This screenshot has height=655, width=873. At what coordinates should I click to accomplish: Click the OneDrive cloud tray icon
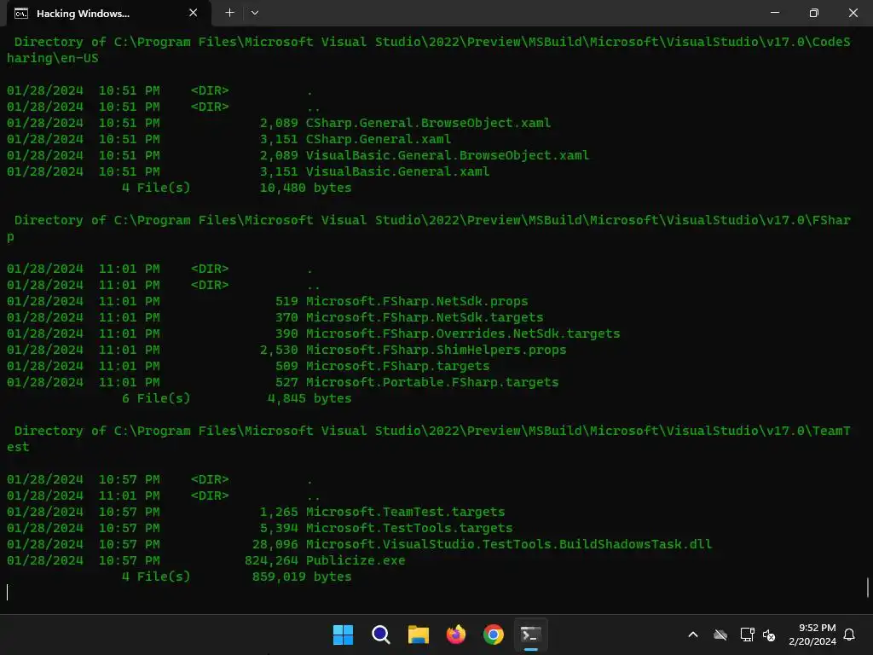click(720, 635)
